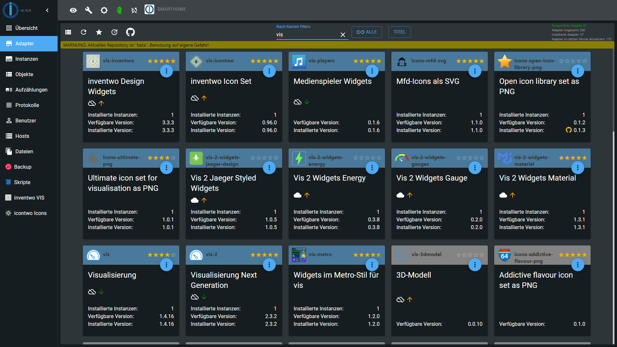This screenshot has height=347, width=617.
Task: Open options menu for icons-mfd-svg card
Action: pos(475,71)
